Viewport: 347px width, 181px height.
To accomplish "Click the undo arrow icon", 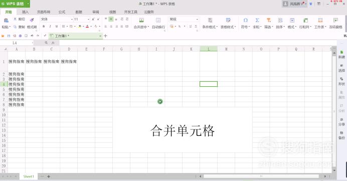I will (x=32, y=36).
